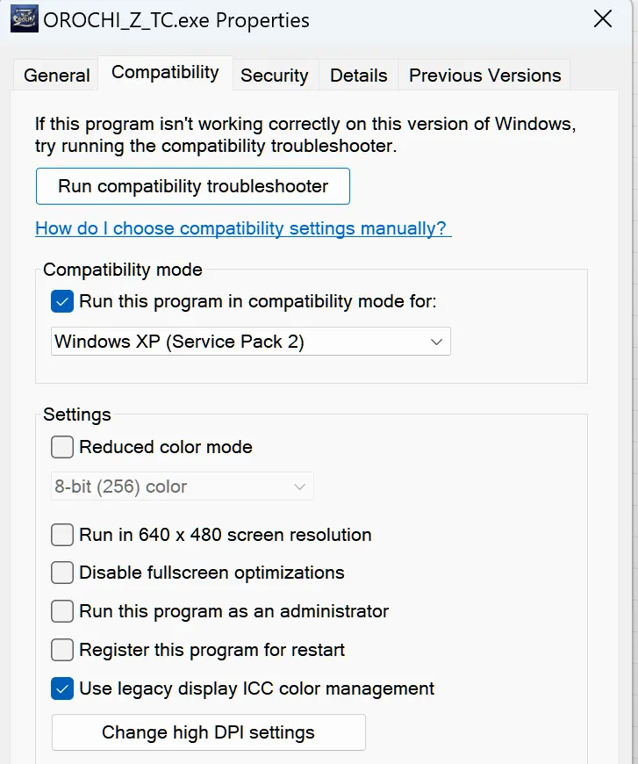Close the Properties dialog window
The width and height of the screenshot is (638, 764).
(x=603, y=19)
